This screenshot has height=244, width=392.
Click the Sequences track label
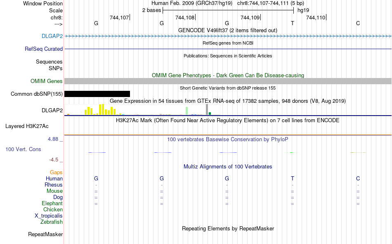(49, 62)
